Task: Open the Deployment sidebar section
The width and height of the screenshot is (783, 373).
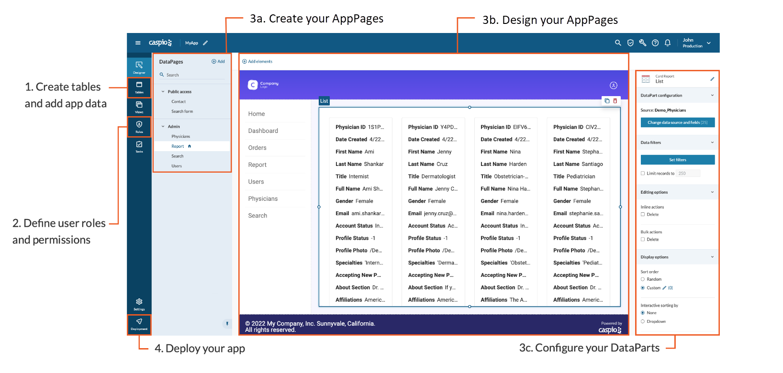Action: [x=139, y=324]
